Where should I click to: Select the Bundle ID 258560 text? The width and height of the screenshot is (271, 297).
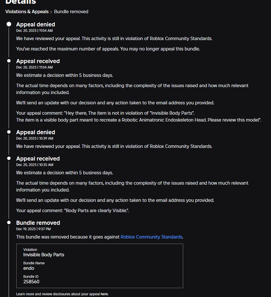31,282
